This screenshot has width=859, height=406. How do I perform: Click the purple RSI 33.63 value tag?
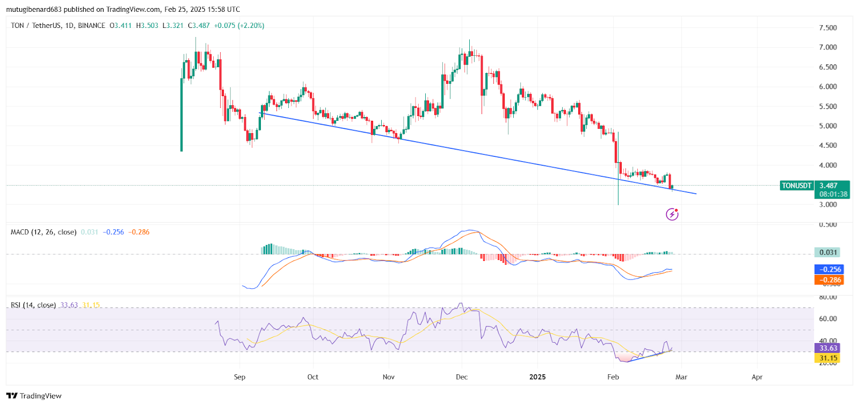(827, 348)
